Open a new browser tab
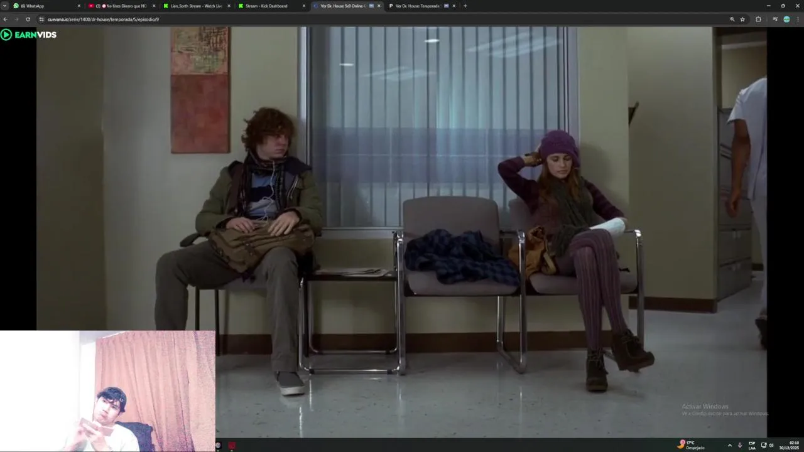Image resolution: width=804 pixels, height=452 pixels. 465,6
